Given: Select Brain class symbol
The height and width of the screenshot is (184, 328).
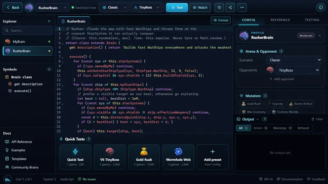Looking at the screenshot, I should (21, 77).
